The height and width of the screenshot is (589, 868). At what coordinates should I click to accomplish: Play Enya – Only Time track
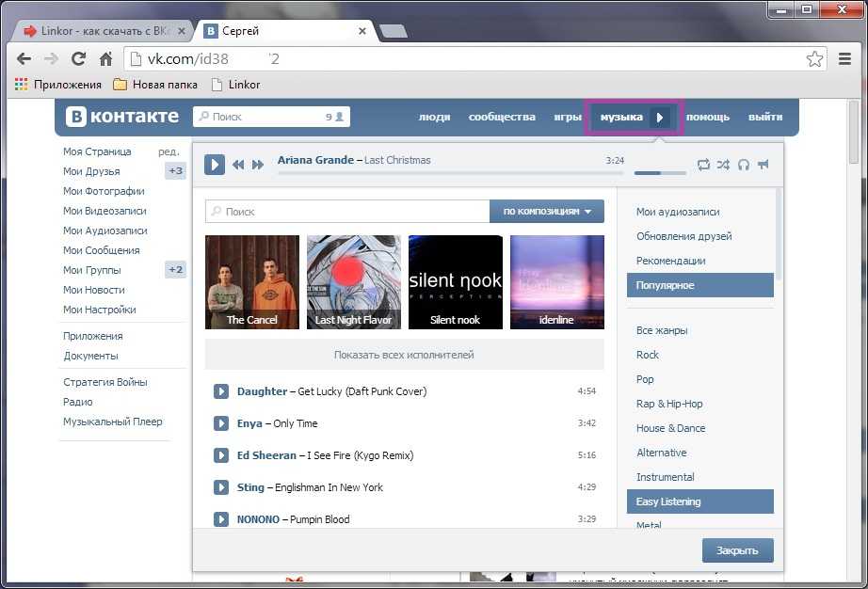(221, 423)
